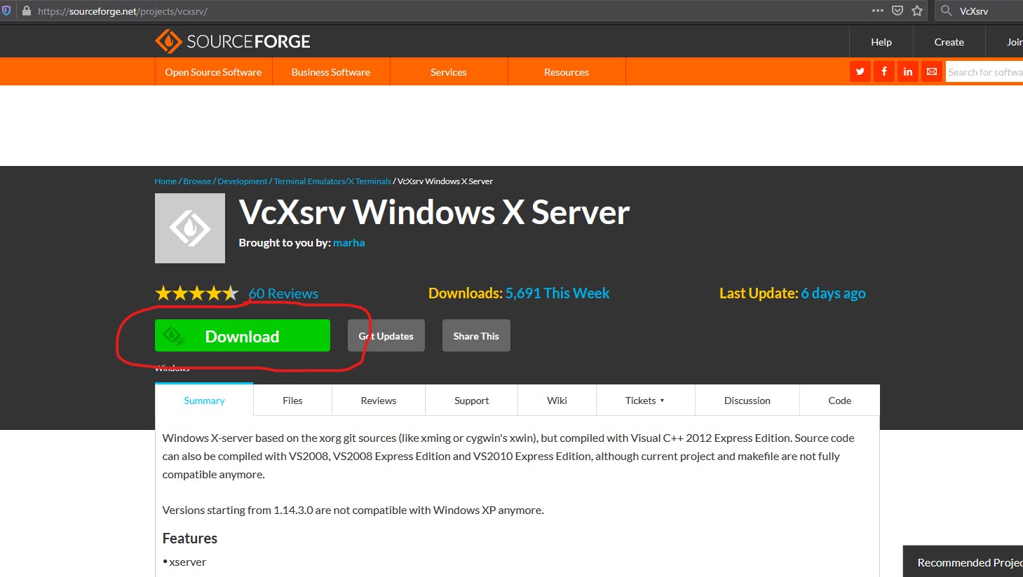Click the SourceForge logo
The height and width of the screenshot is (577, 1023).
pos(232,41)
